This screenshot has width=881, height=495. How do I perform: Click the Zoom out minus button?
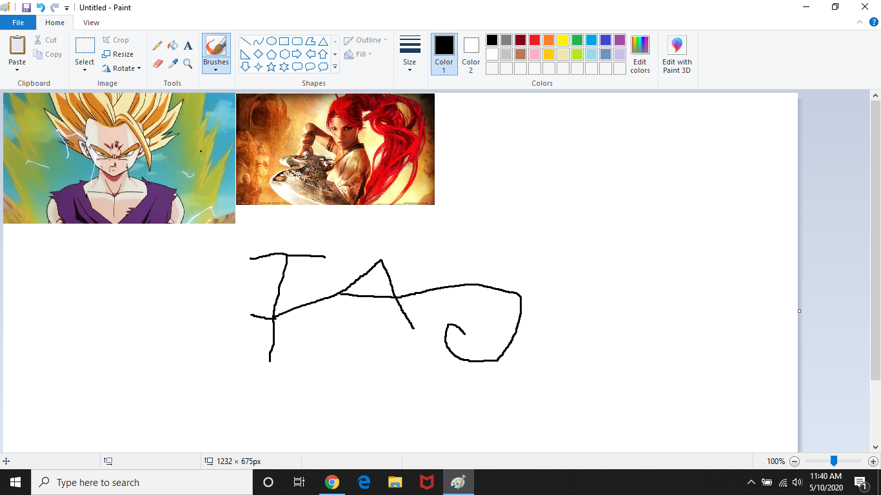795,461
